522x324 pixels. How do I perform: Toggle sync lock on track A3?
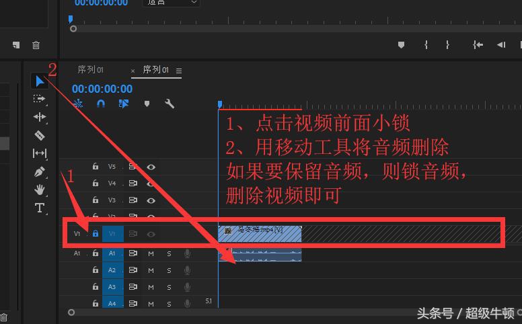tap(133, 286)
